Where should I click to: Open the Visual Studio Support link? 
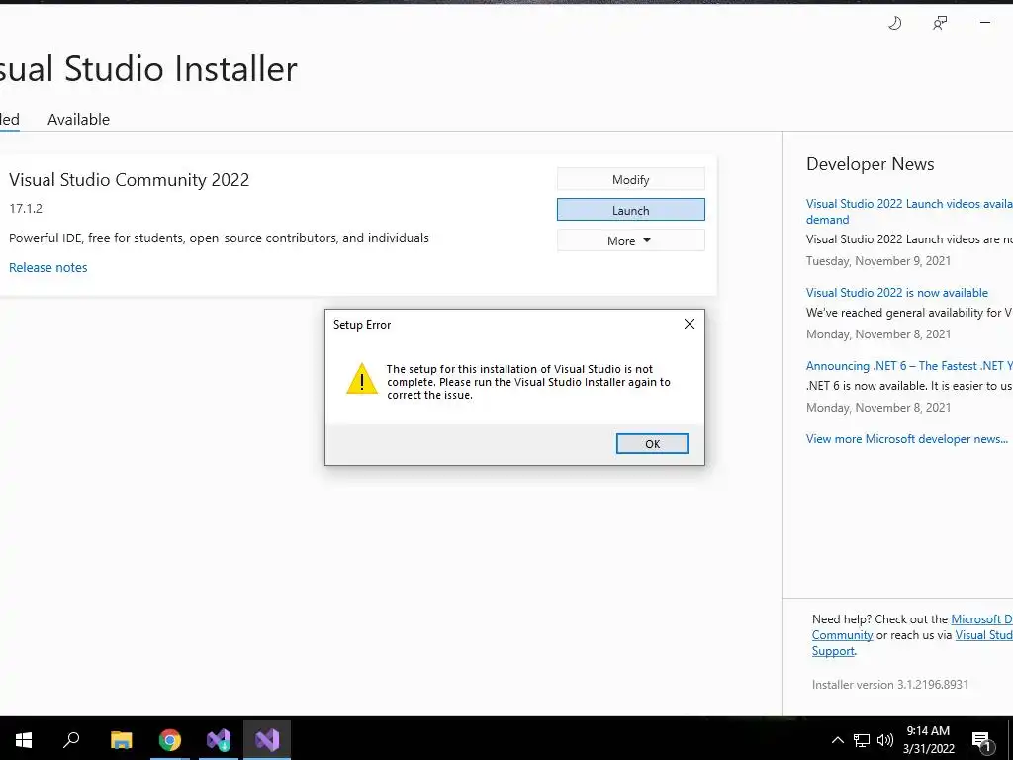(912, 643)
